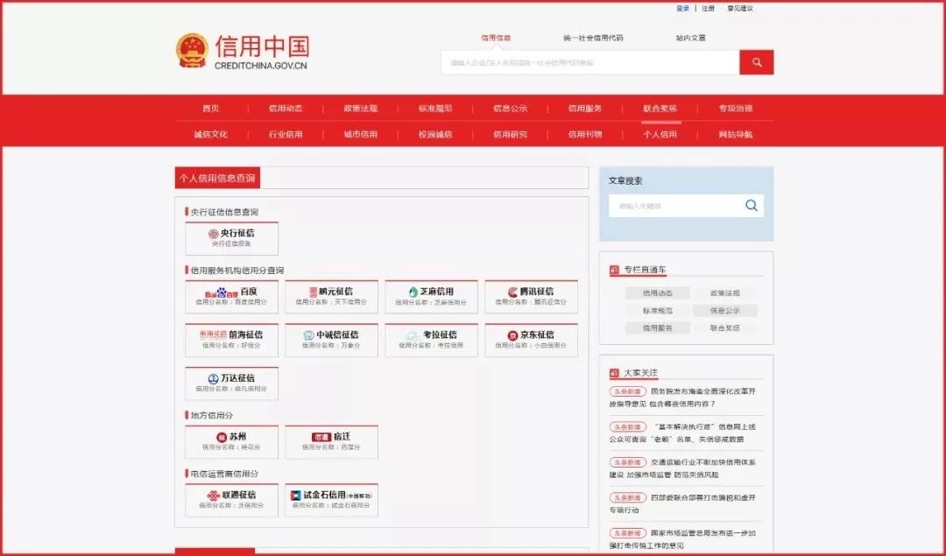Image resolution: width=946 pixels, height=556 pixels.
Task: Click the 信息公示 shortcut in 专栏直通车
Action: click(x=724, y=311)
